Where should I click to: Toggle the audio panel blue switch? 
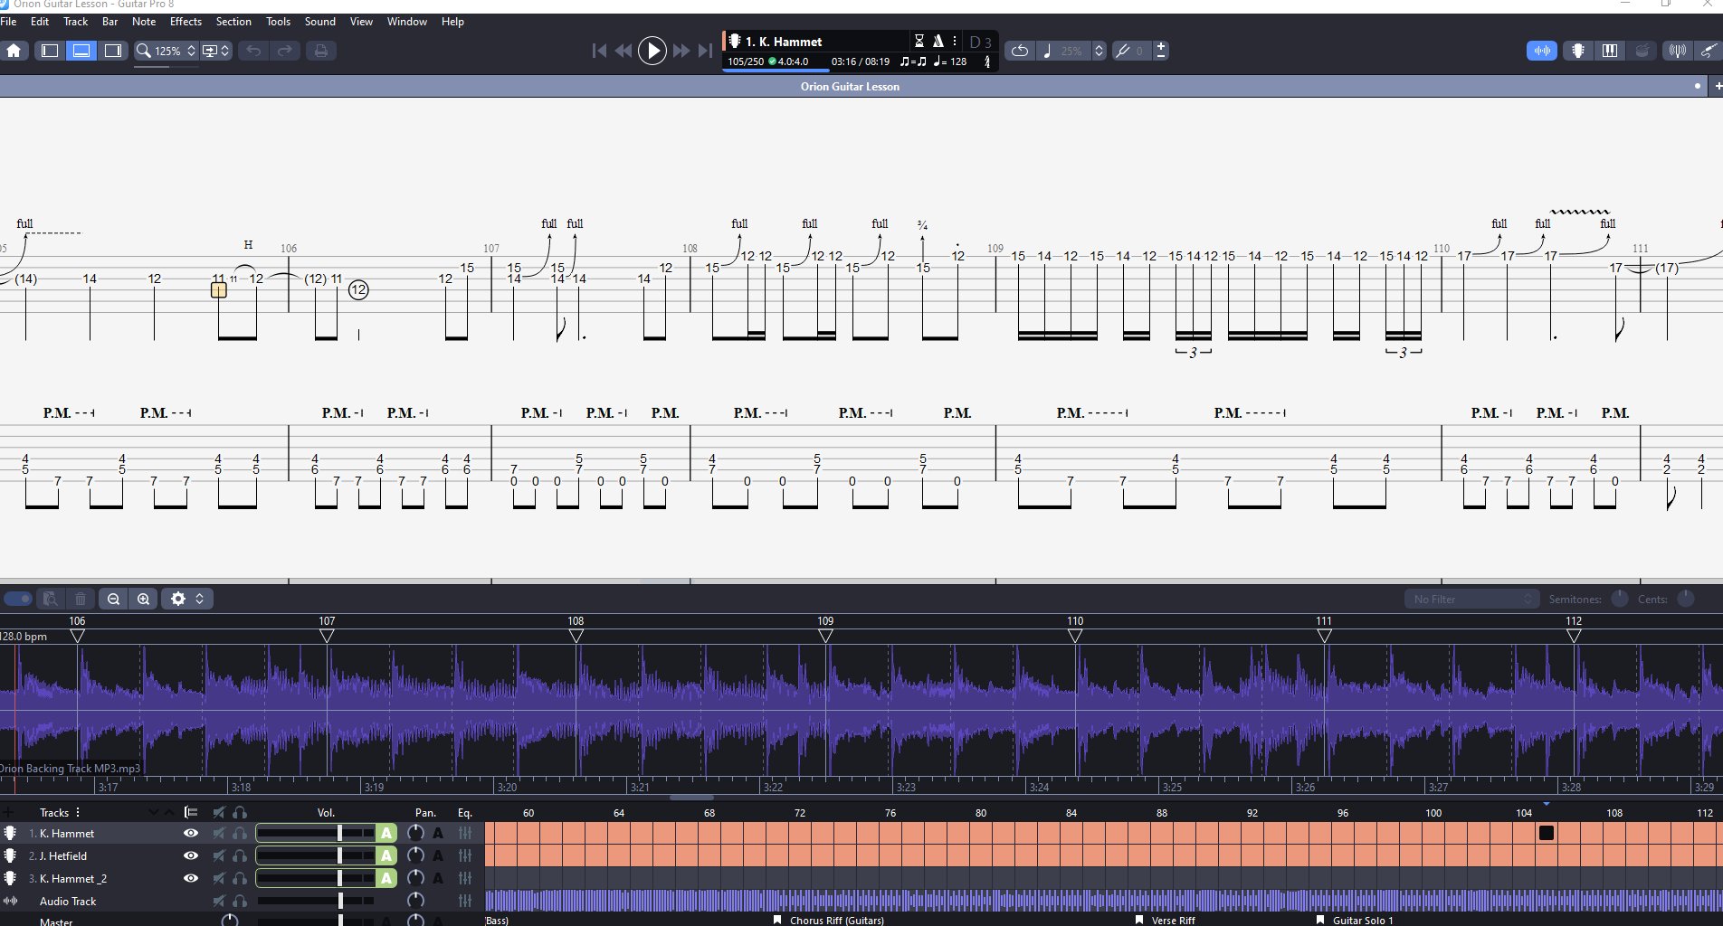pos(17,599)
